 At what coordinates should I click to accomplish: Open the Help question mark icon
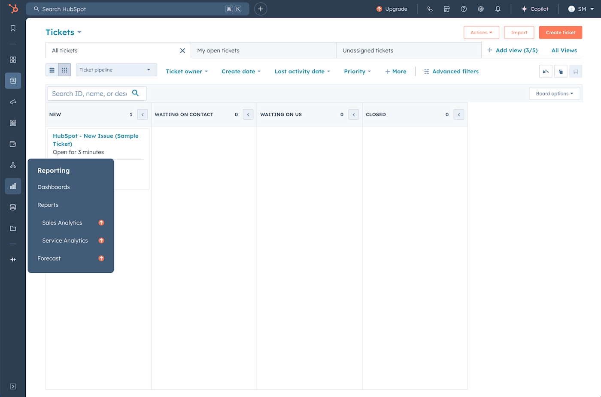pyautogui.click(x=464, y=9)
